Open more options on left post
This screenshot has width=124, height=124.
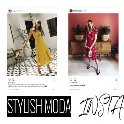coord(54,90)
